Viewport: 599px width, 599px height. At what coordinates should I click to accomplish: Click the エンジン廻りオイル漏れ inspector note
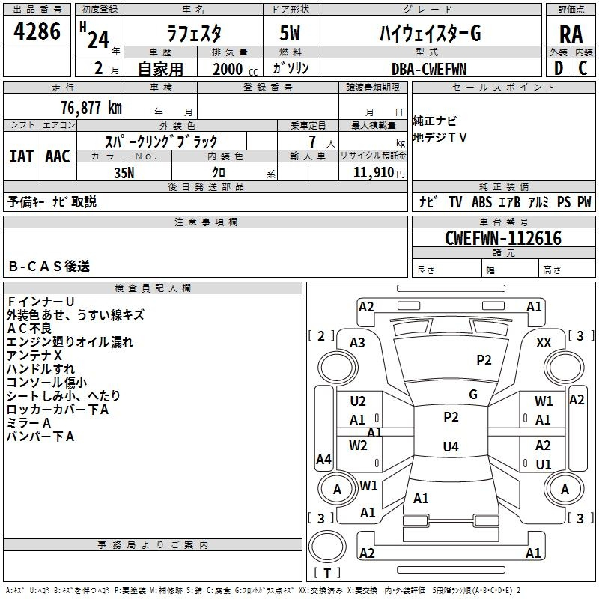70,342
